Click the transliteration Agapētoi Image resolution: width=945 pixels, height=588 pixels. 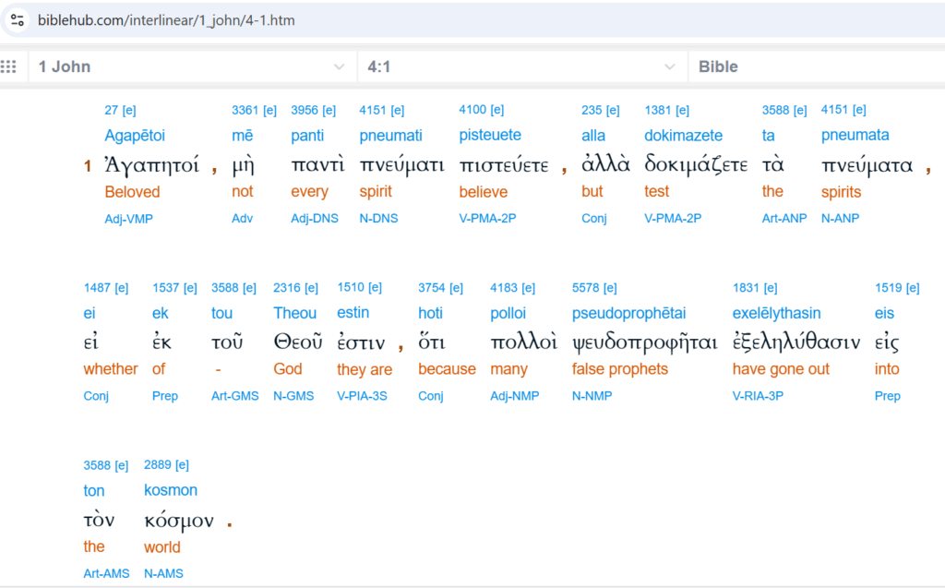(135, 135)
